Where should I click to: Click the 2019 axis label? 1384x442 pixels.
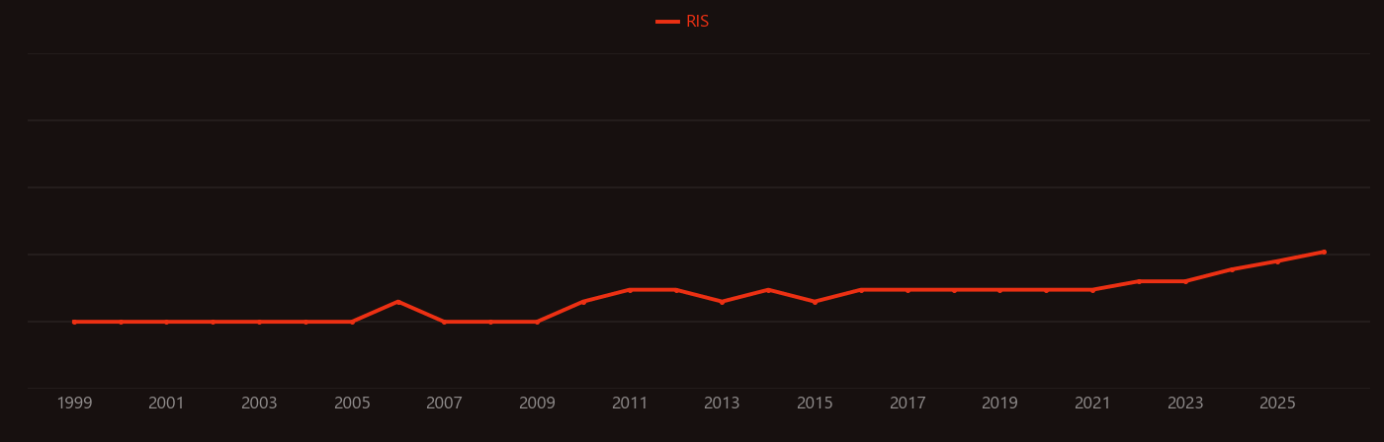[999, 403]
